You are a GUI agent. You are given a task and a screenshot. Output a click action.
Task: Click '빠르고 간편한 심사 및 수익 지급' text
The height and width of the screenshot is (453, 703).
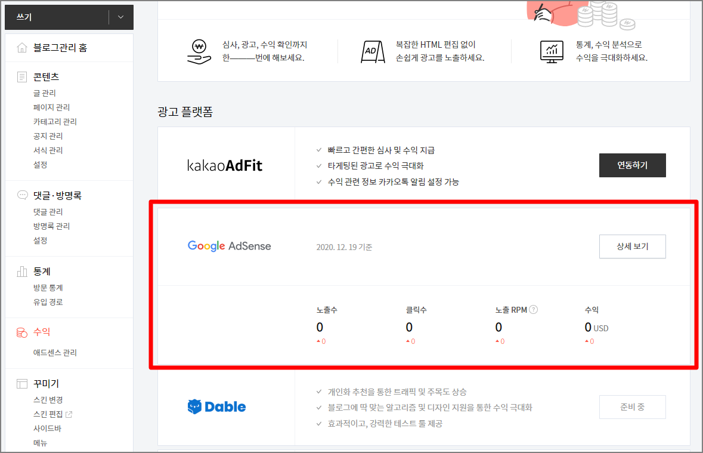[381, 150]
